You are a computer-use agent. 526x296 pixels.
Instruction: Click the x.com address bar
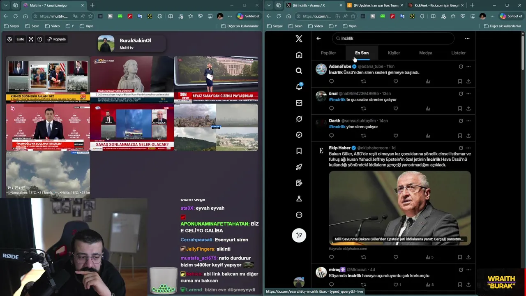point(316,16)
